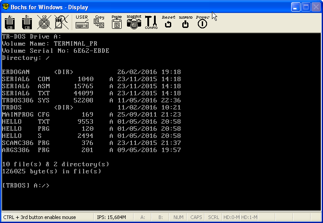Image resolution: width=323 pixels, height=223 pixels.
Task: Take a snapshot with the camera icon
Action: coord(134,22)
